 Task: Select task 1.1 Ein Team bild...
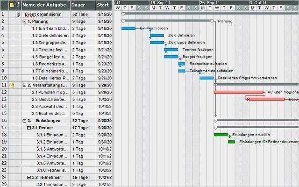click(50, 29)
